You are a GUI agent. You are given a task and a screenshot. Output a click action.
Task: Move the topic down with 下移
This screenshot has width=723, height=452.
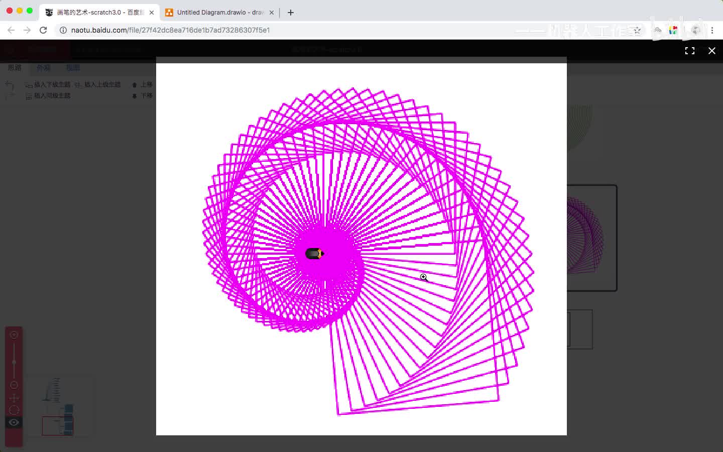143,95
